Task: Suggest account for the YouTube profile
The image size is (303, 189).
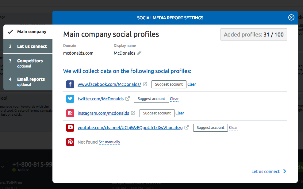Action: click(x=210, y=128)
